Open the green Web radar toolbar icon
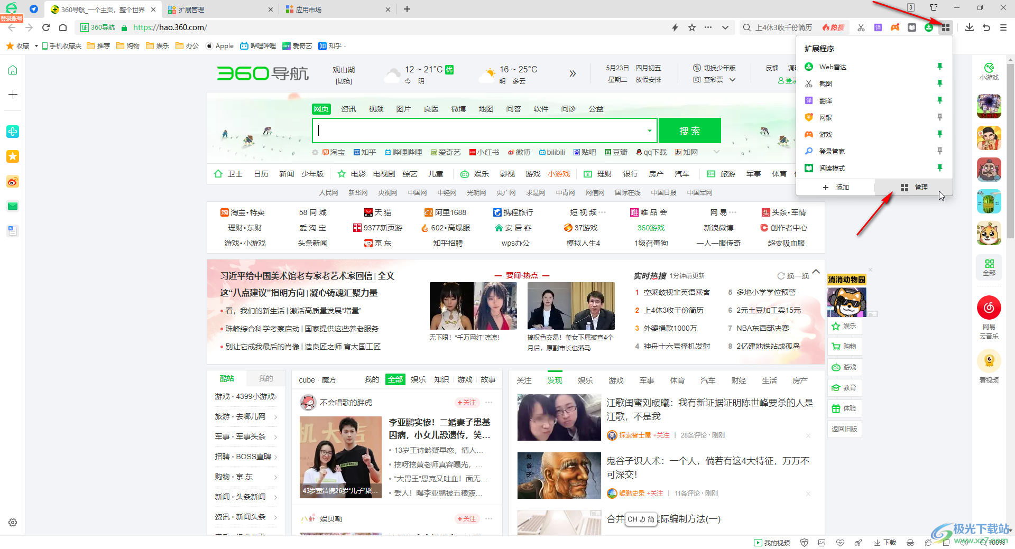This screenshot has width=1015, height=549. click(929, 27)
